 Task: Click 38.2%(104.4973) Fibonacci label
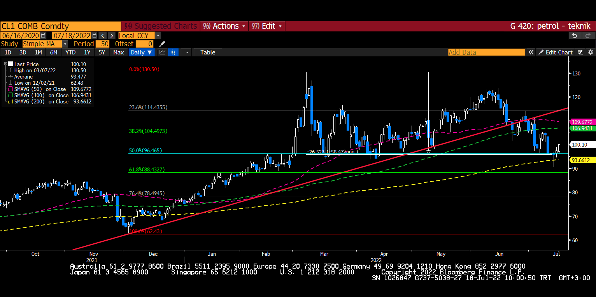[x=148, y=131]
